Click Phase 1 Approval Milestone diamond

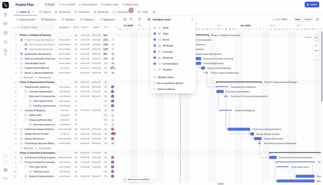coord(207,73)
